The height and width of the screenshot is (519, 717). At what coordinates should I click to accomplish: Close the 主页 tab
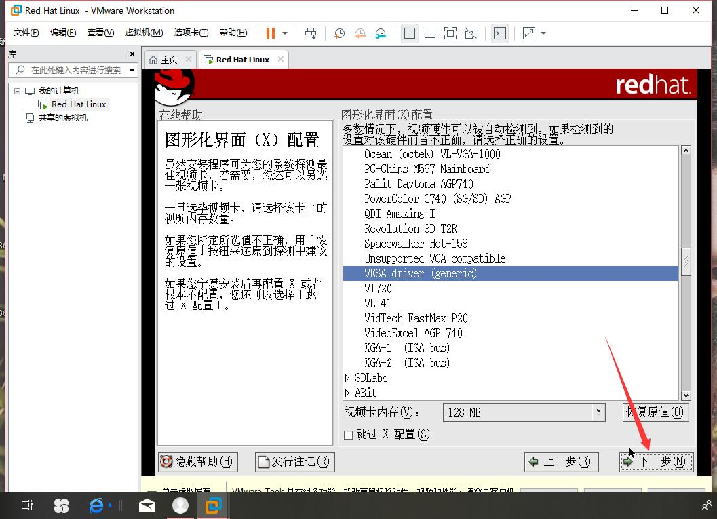pyautogui.click(x=189, y=59)
